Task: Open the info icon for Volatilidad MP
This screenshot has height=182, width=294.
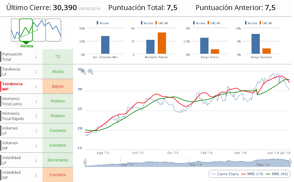Action: [x=36, y=175]
